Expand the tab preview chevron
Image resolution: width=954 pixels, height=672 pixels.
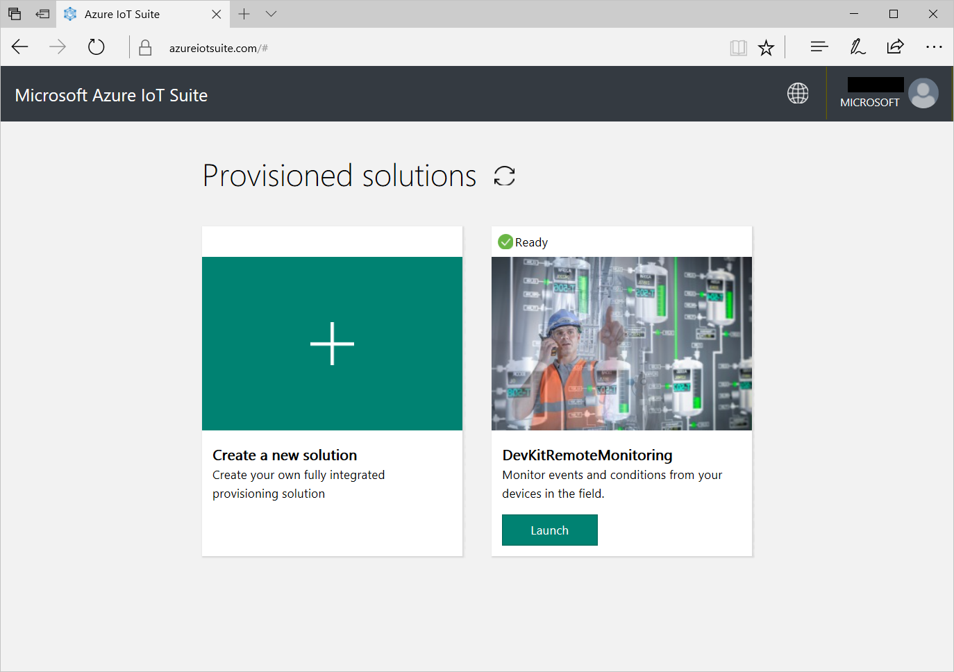pos(271,14)
